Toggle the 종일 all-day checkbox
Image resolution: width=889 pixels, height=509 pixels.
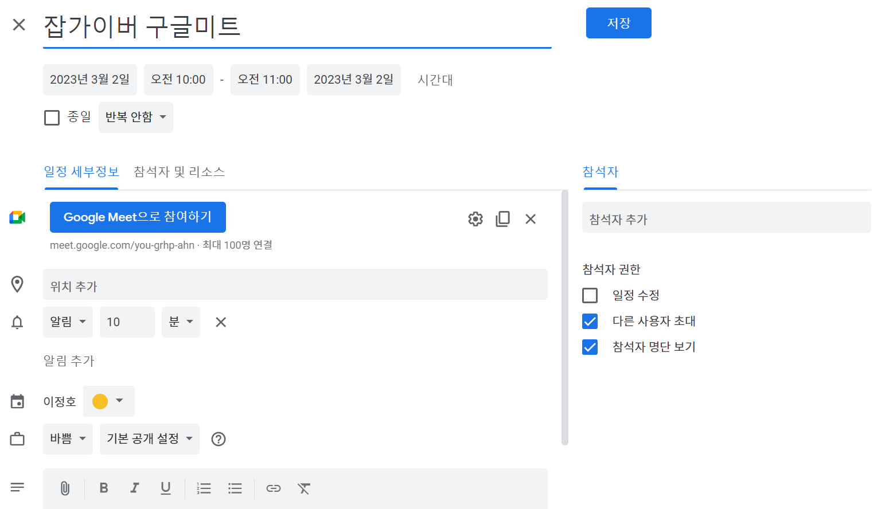pyautogui.click(x=52, y=118)
